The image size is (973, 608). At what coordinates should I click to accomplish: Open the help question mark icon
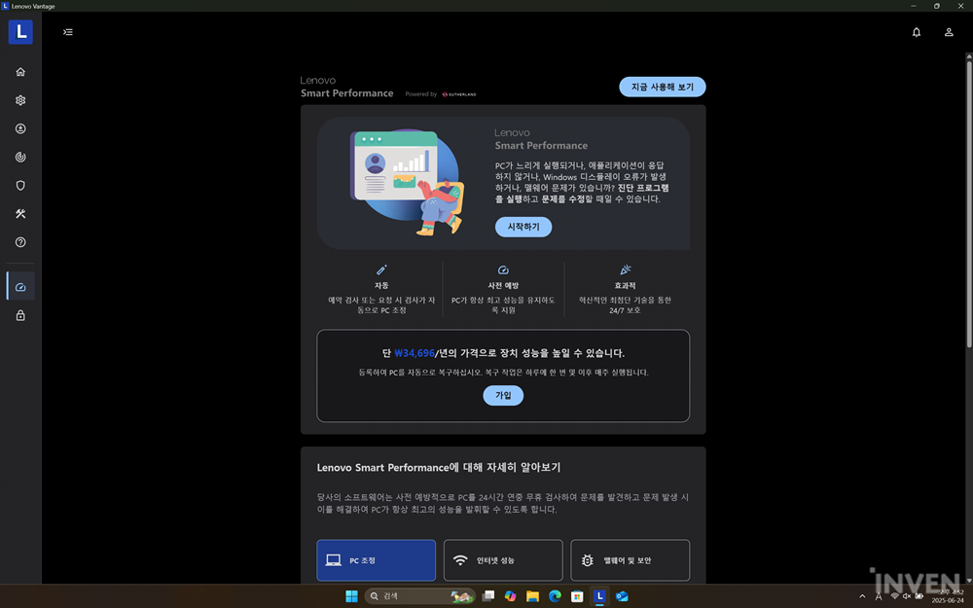click(x=20, y=242)
